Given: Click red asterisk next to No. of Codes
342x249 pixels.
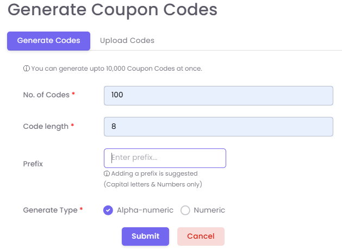Looking at the screenshot, I should coord(73,95).
